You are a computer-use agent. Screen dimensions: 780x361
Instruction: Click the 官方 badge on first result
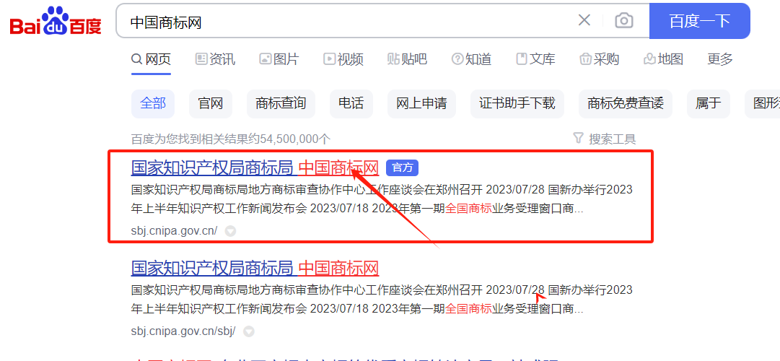[402, 168]
